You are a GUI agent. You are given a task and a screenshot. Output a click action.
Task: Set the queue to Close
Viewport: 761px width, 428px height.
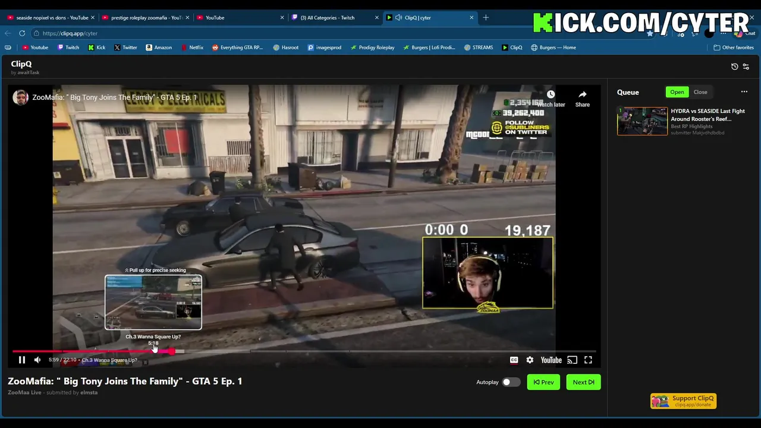[x=700, y=92]
